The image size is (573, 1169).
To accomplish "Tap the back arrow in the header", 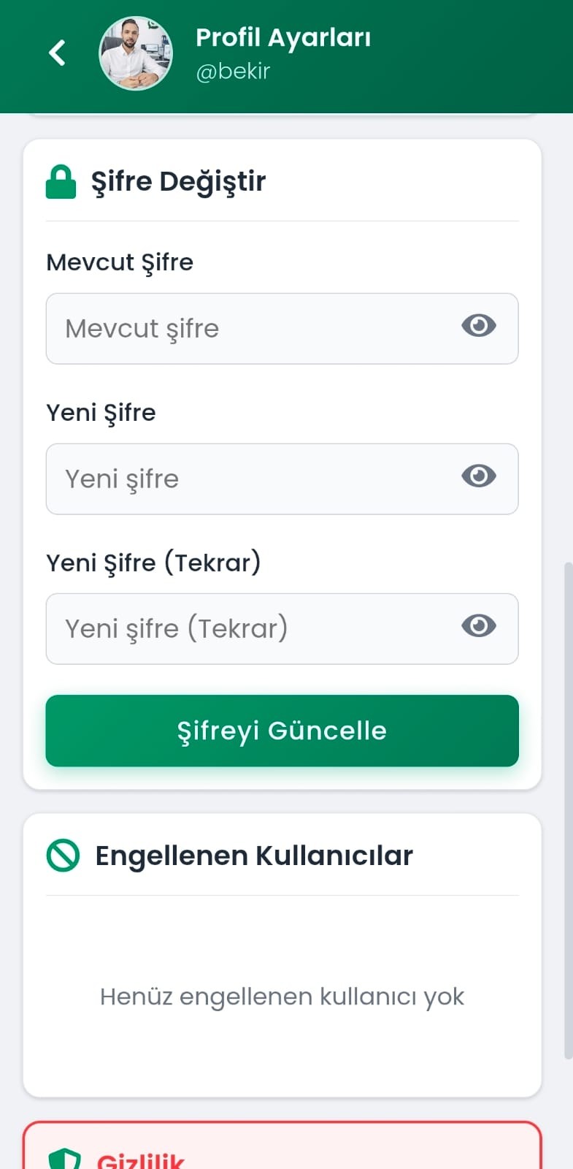I will [x=57, y=53].
